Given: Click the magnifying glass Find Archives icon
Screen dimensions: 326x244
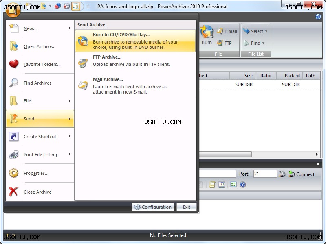Looking at the screenshot, I should point(14,83).
